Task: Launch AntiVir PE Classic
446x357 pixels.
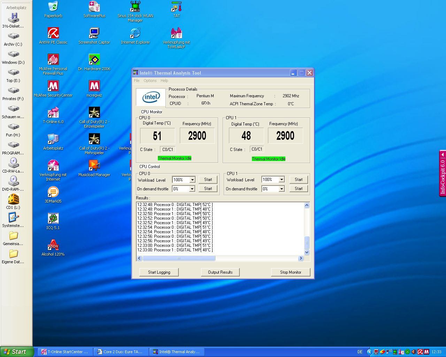Action: point(53,36)
